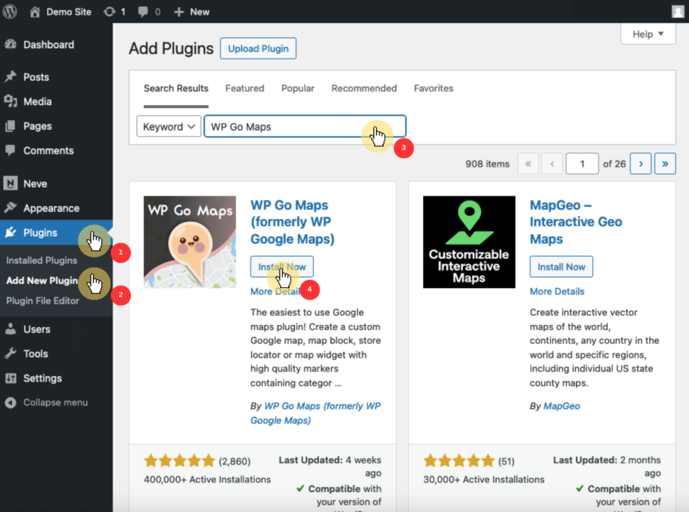This screenshot has height=512, width=689.
Task: Click the Posts pin icon
Action: (11, 77)
